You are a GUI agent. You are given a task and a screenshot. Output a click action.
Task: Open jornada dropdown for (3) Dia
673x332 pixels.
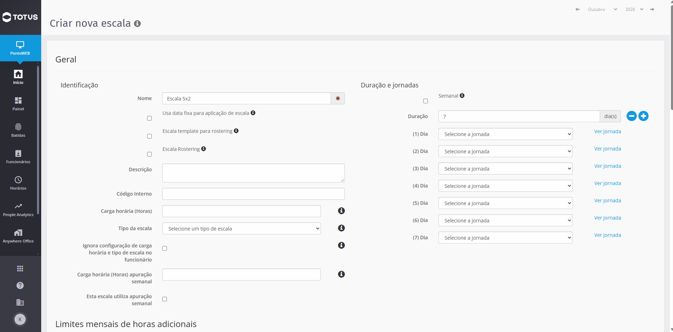point(505,168)
